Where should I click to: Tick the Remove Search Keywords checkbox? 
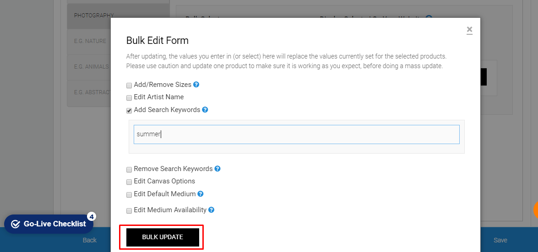point(129,169)
